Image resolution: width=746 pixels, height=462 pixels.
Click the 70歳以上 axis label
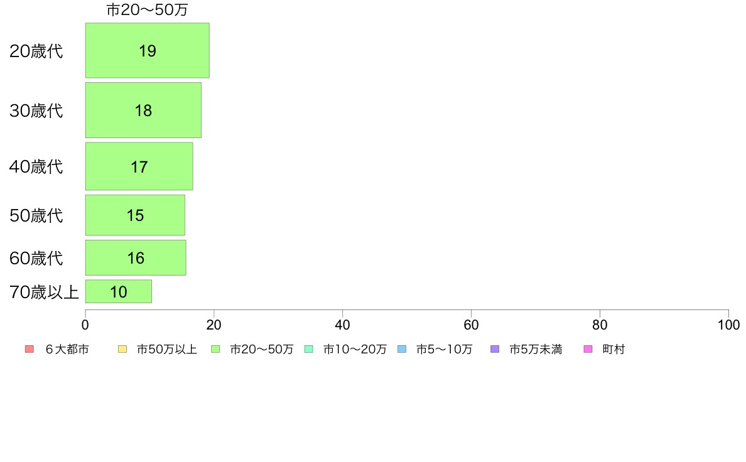coord(44,292)
